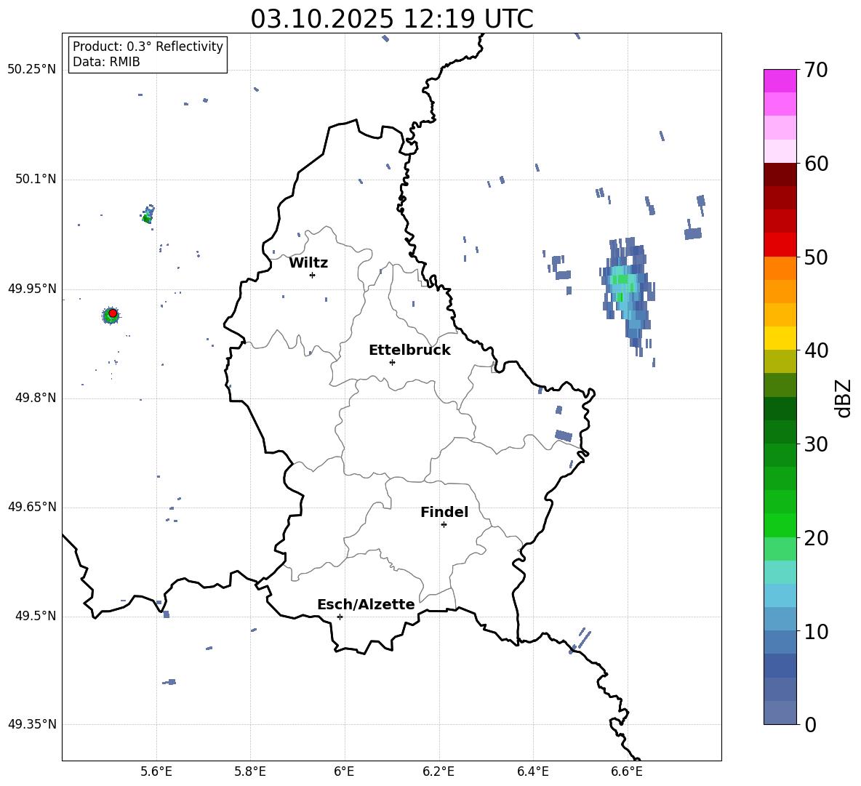Click the 6.2°E longitude label
Screen dimensions: 861x786
[438, 772]
